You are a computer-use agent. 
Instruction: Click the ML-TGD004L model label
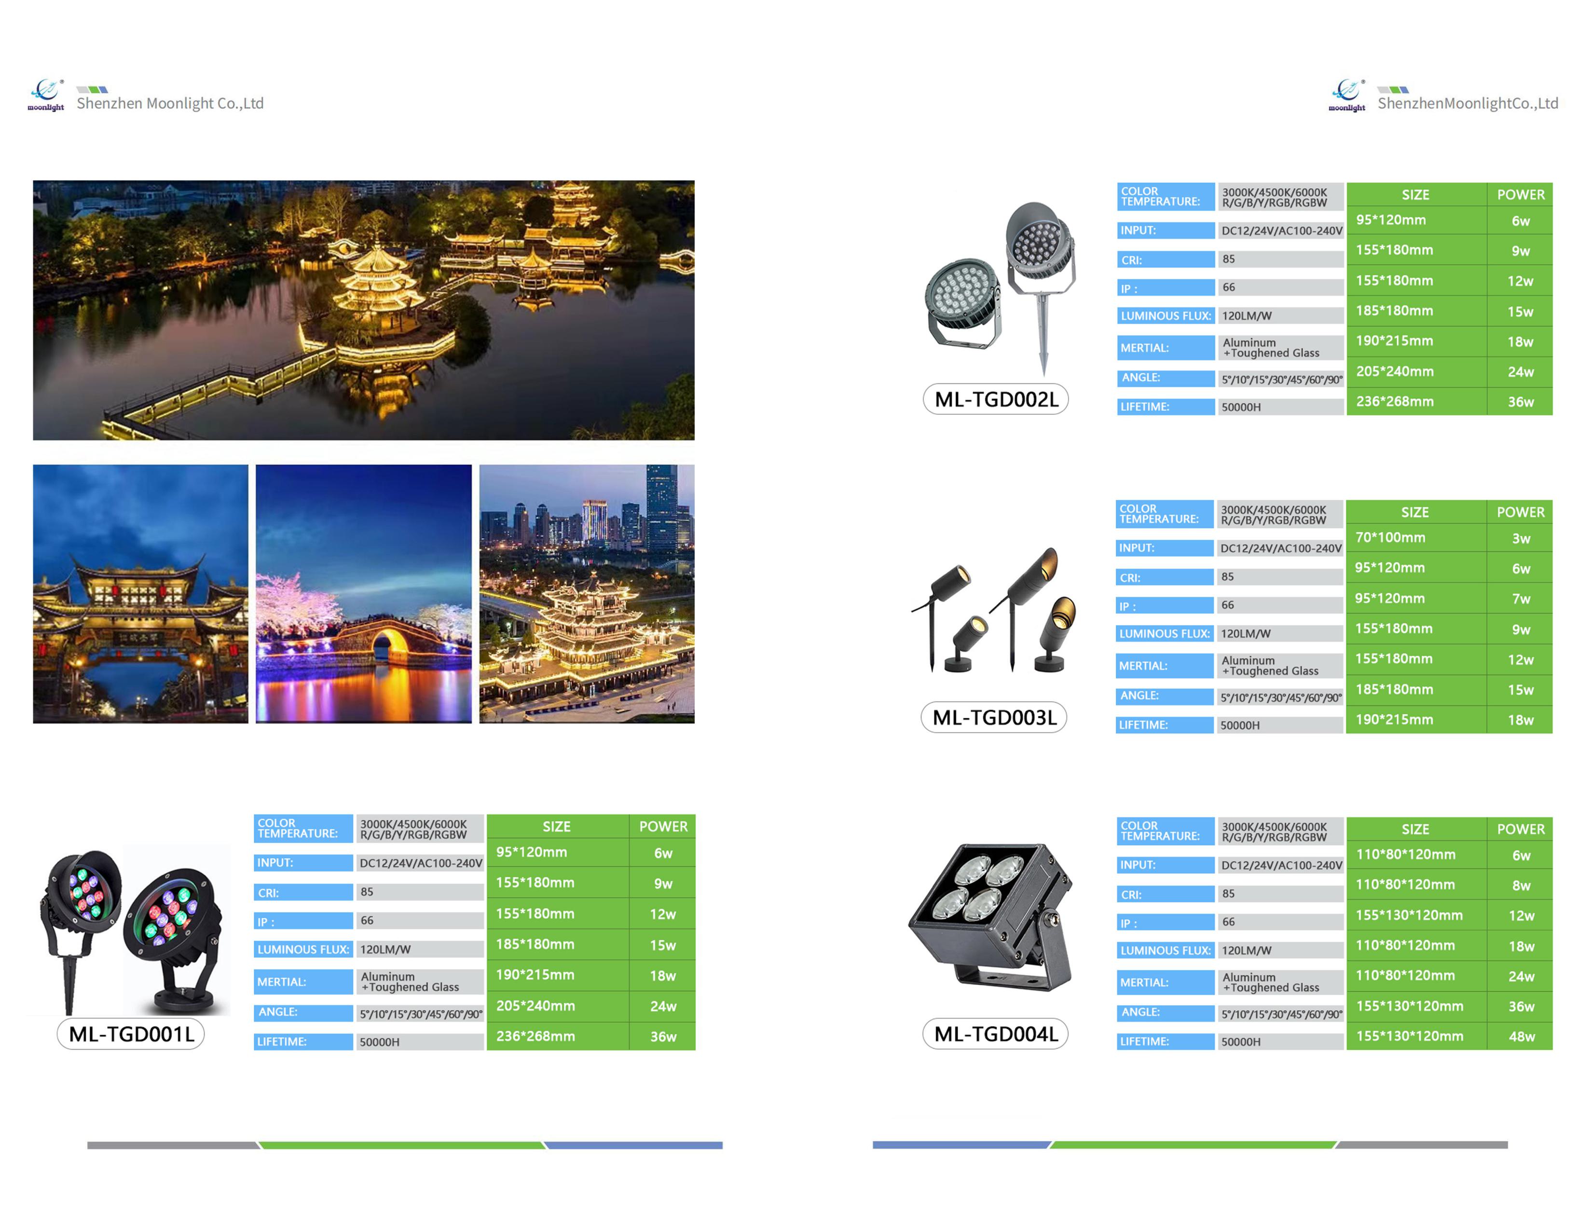[x=996, y=1034]
